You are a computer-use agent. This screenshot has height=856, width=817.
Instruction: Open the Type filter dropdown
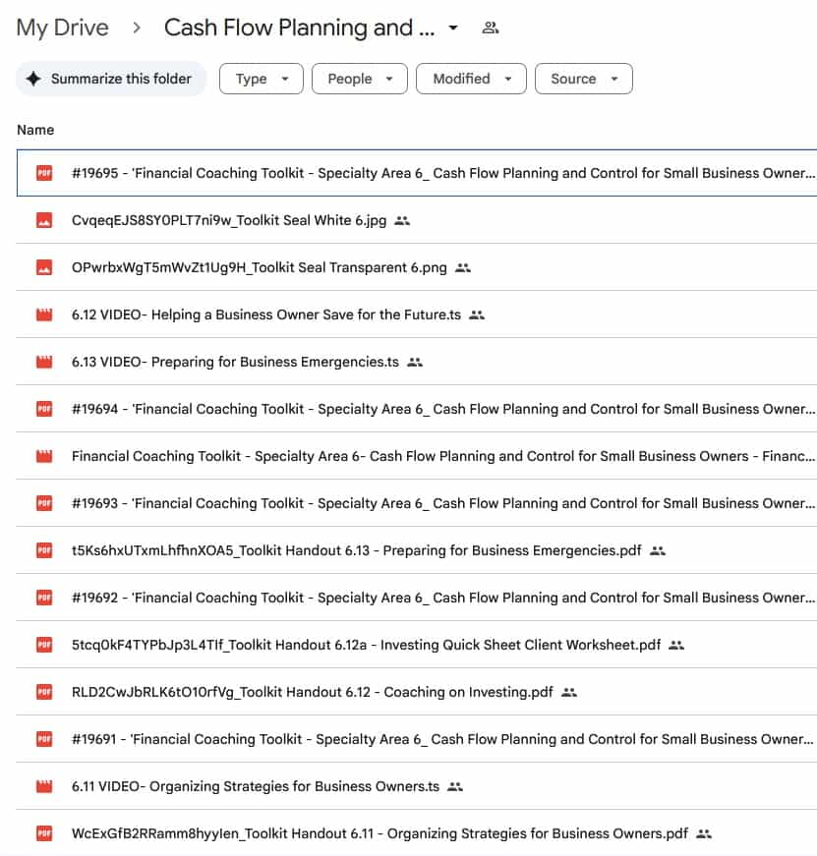tap(261, 79)
